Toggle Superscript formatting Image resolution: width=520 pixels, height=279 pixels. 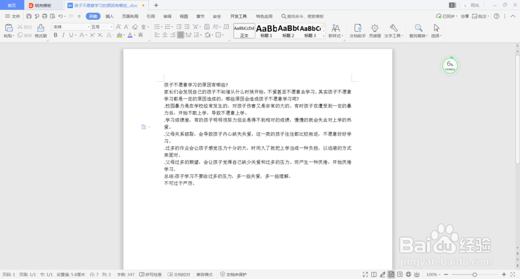[x=92, y=35]
